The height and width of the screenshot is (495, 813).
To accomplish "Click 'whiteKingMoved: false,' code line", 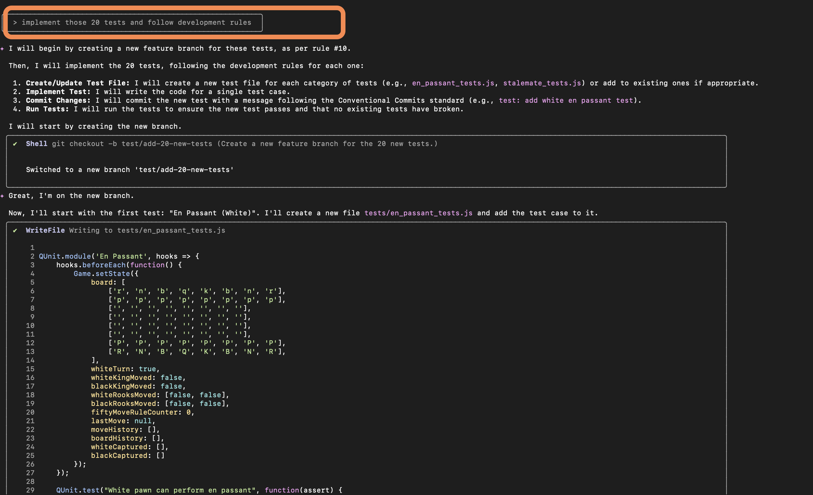I will (138, 378).
